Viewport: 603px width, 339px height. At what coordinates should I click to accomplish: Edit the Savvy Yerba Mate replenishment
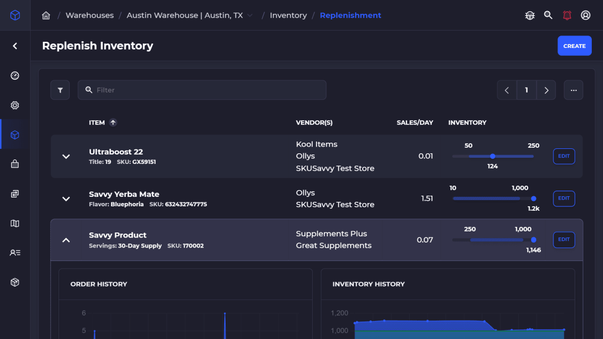pos(564,198)
